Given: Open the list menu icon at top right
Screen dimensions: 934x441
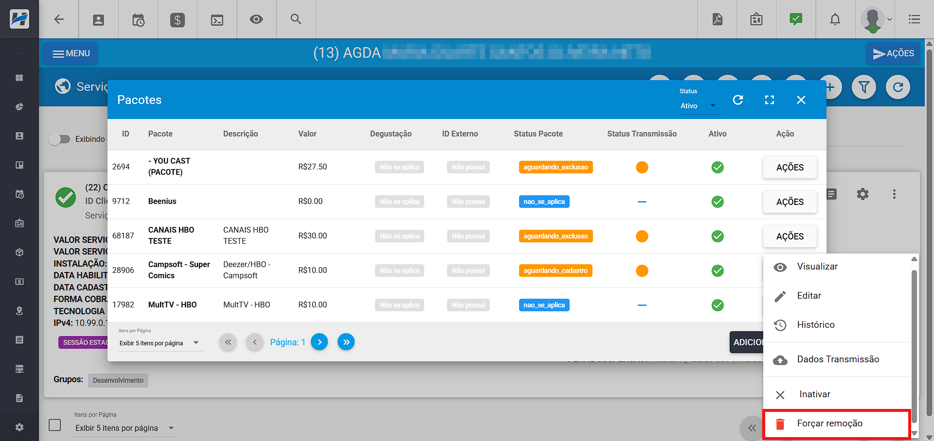Looking at the screenshot, I should [x=914, y=19].
